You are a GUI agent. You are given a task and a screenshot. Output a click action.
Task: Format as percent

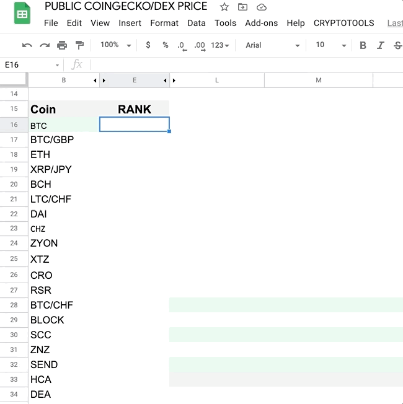(x=166, y=45)
